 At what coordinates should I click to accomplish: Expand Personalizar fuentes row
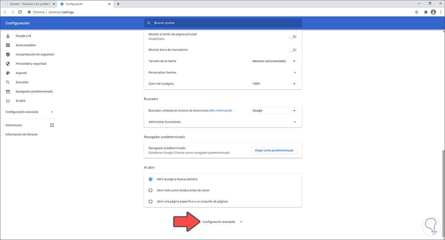(x=223, y=73)
